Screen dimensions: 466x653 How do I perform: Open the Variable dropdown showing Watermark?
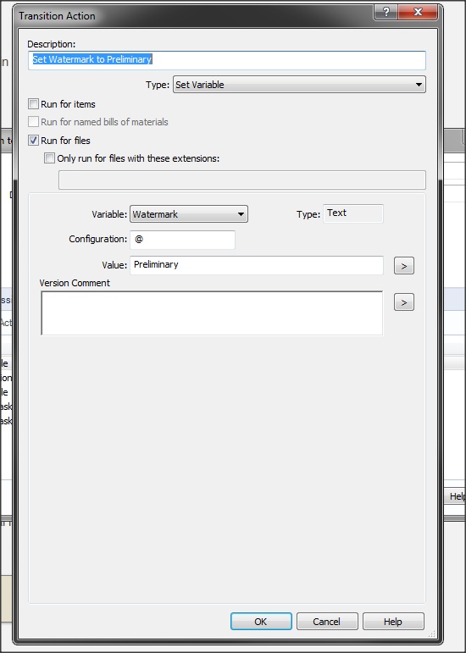189,214
